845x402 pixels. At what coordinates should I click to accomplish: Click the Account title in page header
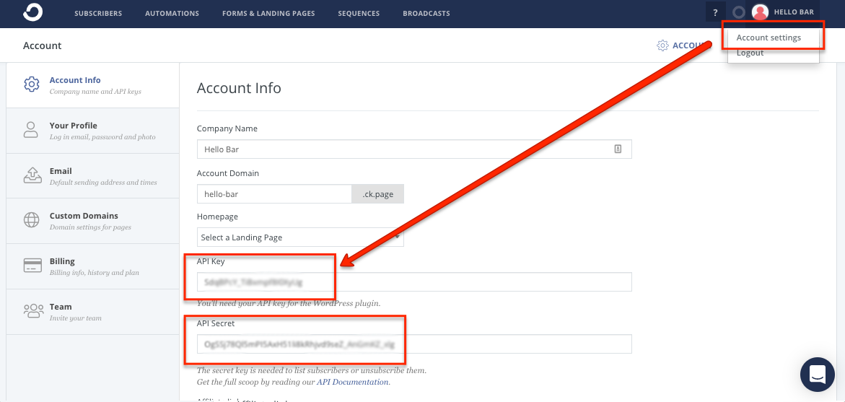coord(42,45)
